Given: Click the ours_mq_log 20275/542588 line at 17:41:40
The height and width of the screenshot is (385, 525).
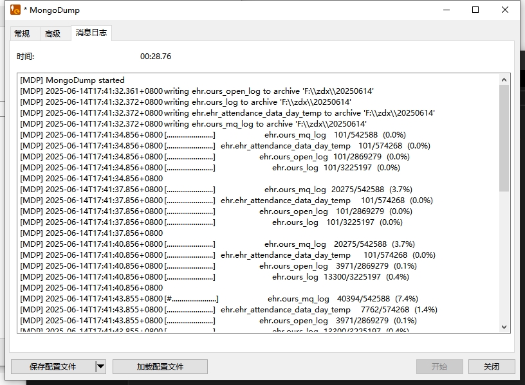Looking at the screenshot, I should 217,244.
